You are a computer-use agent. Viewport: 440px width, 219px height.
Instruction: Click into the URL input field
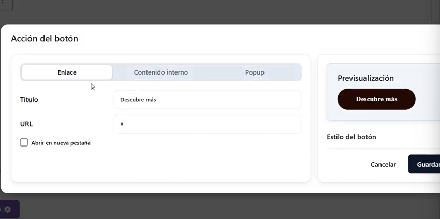point(207,124)
